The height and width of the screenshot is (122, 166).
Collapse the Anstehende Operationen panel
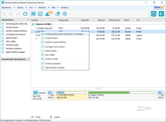click(29, 59)
